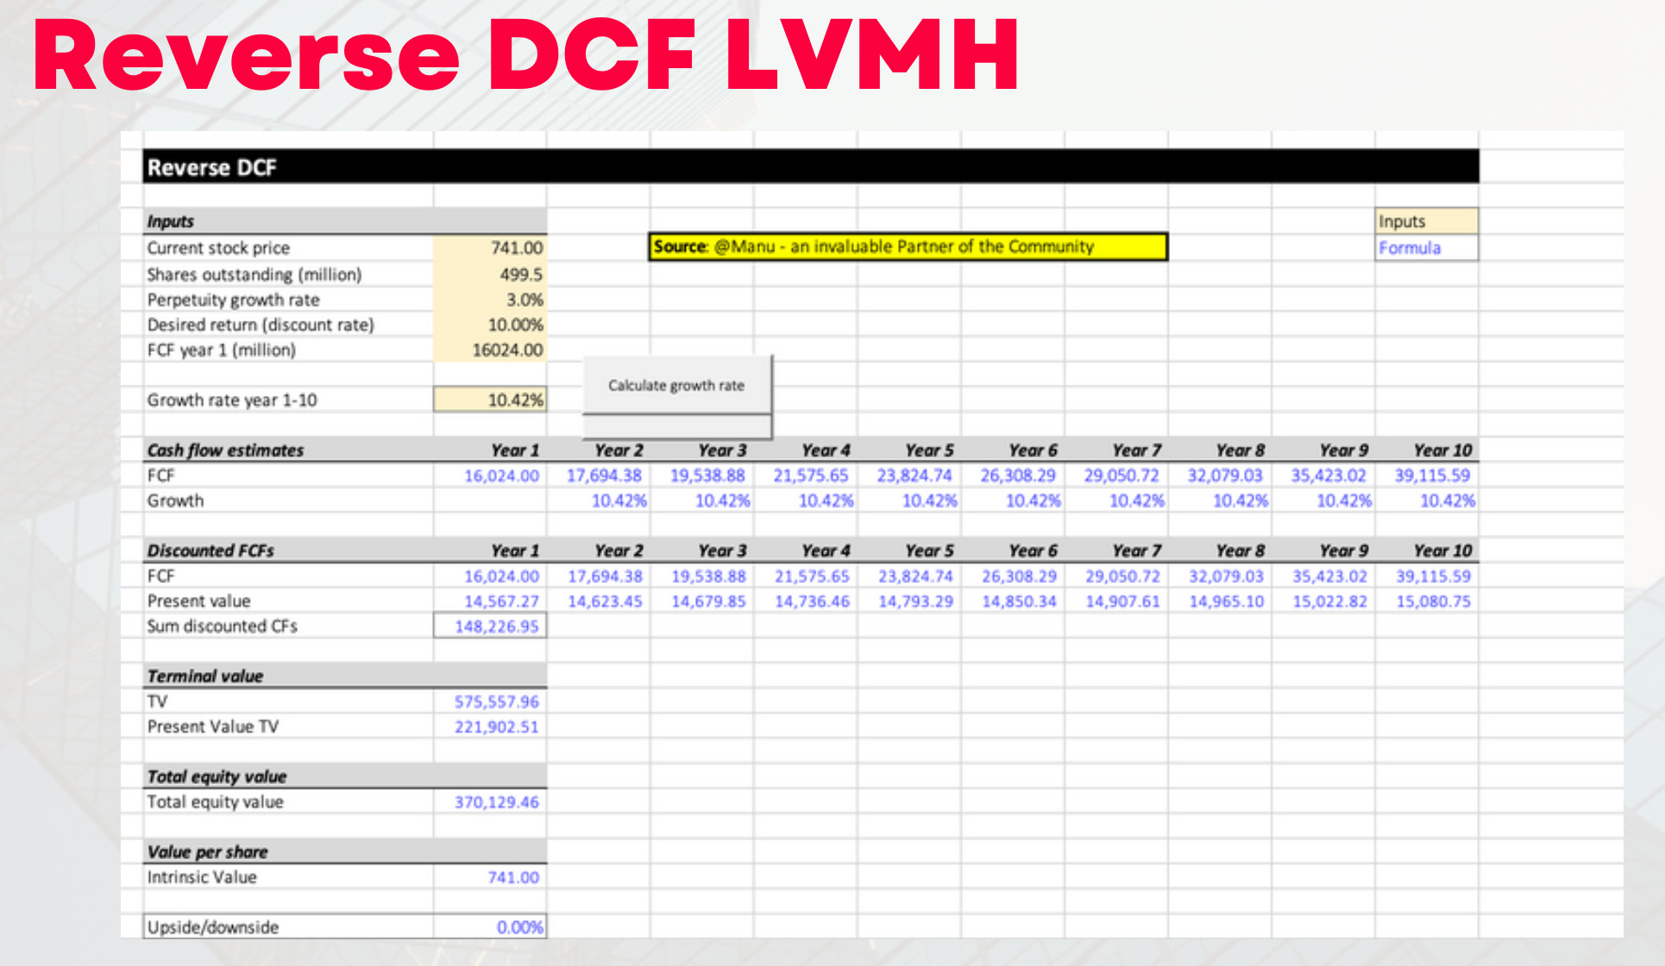1665x966 pixels.
Task: Select the Shares outstanding value 499.5
Action: (490, 274)
